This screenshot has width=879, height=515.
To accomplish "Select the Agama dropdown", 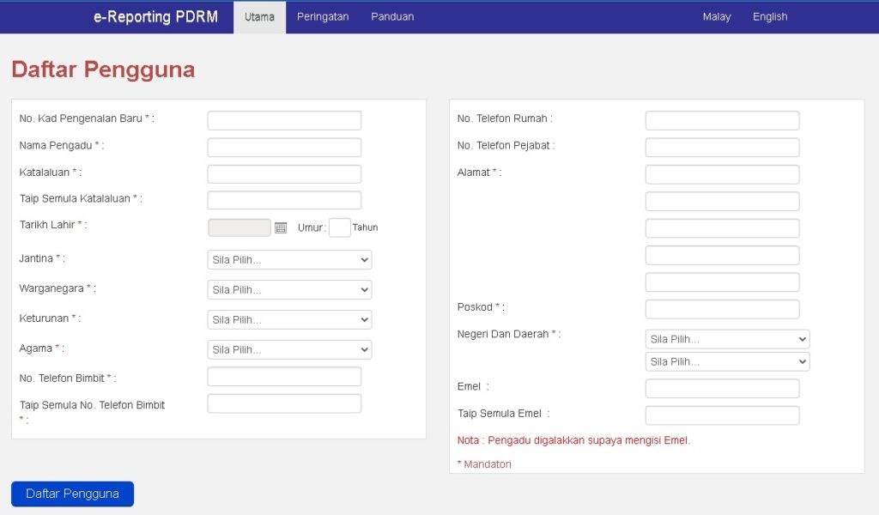I will [289, 350].
